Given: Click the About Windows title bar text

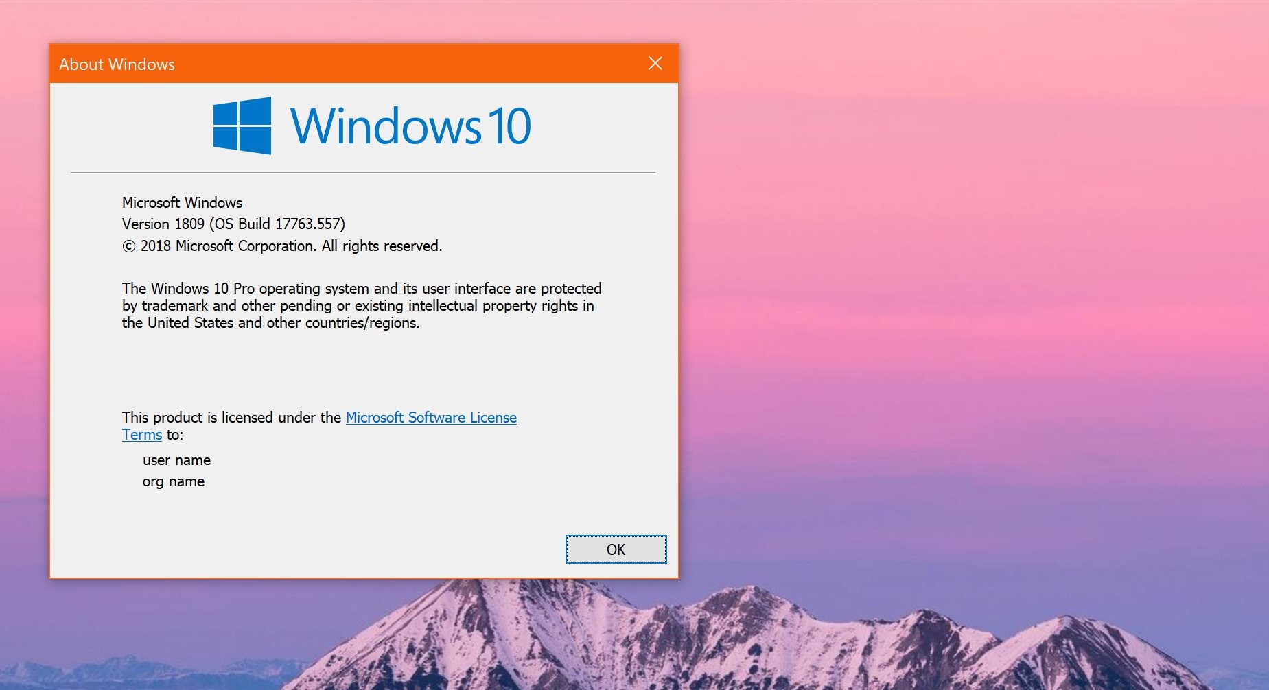Looking at the screenshot, I should (117, 64).
